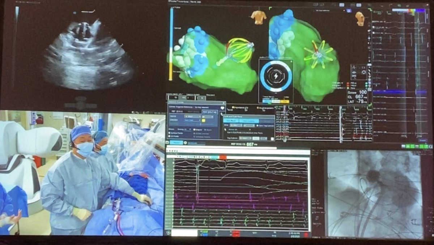Viewport: 434px width, 245px height.
Task: Click the blue icon in the top bar near the right torso
Action: tap(349, 10)
